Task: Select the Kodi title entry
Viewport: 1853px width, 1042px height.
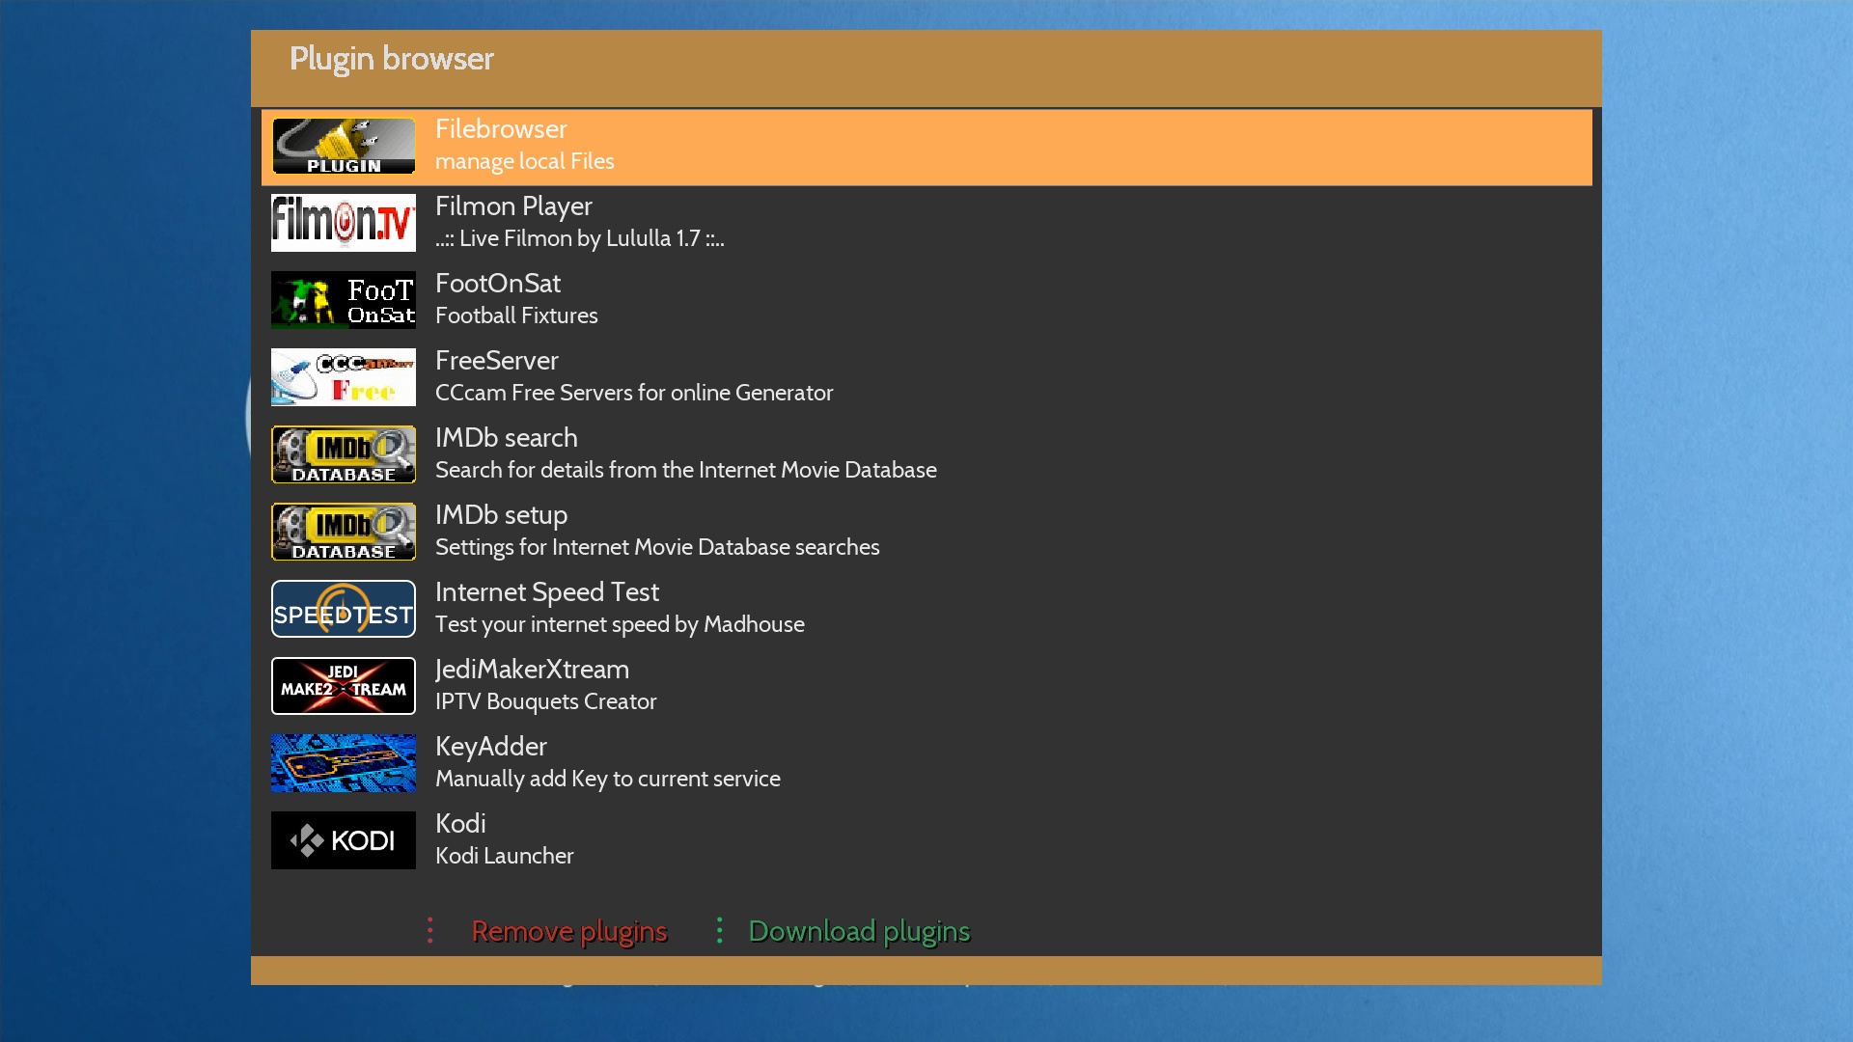Action: (460, 824)
